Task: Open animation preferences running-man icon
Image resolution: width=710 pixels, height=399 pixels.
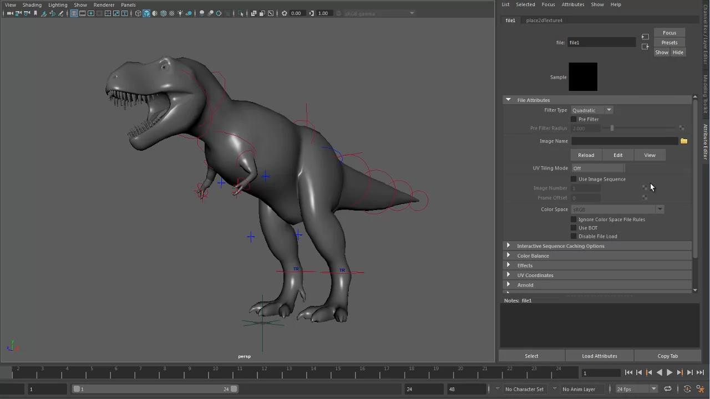Action: 701,389
